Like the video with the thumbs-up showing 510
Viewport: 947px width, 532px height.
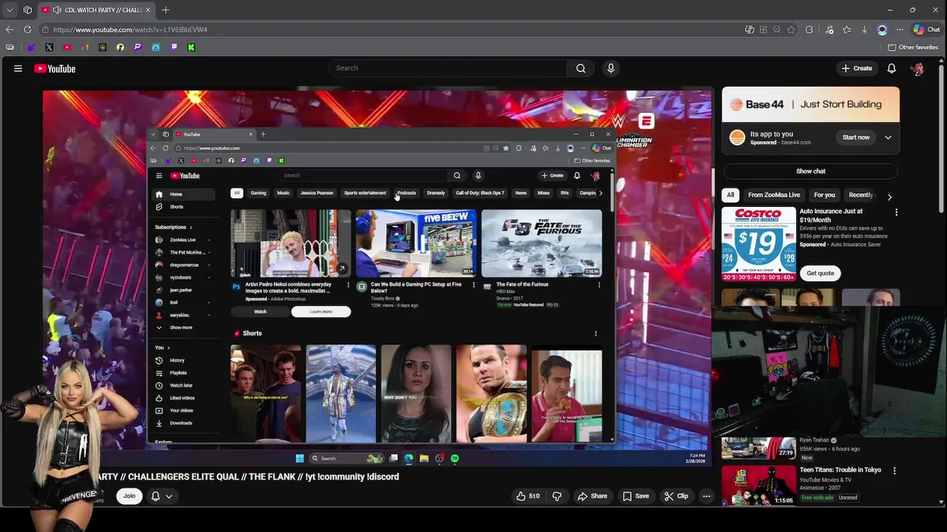click(x=528, y=497)
